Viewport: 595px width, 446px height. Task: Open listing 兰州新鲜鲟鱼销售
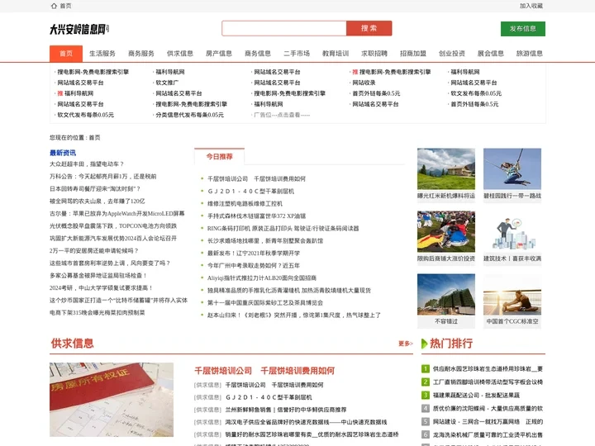(x=285, y=410)
